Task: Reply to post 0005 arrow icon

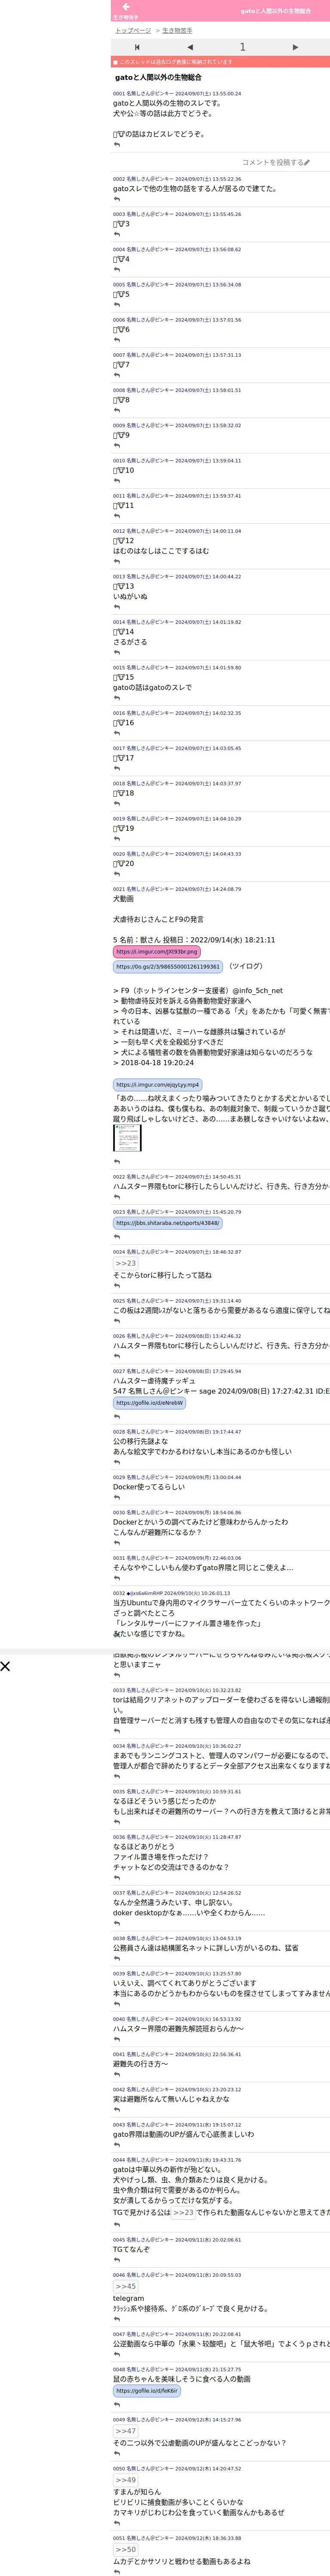Action: point(117,305)
